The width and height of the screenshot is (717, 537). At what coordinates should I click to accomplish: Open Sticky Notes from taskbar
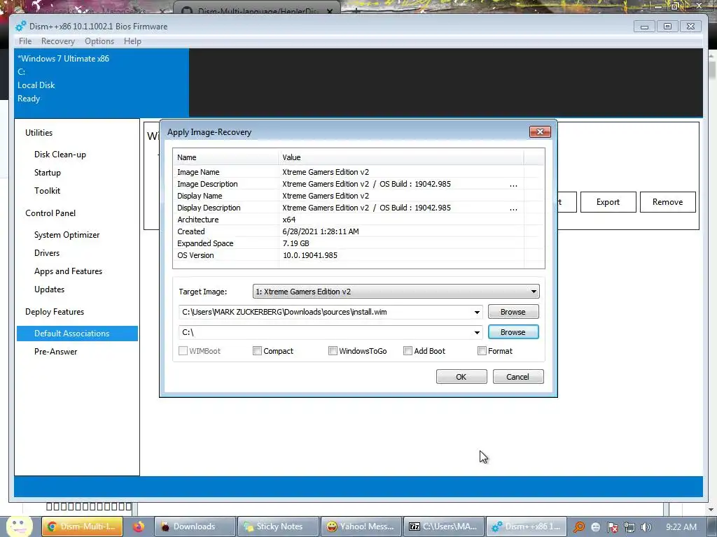[279, 527]
